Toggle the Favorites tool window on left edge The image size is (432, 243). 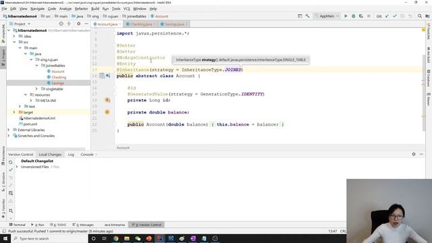tap(3, 209)
